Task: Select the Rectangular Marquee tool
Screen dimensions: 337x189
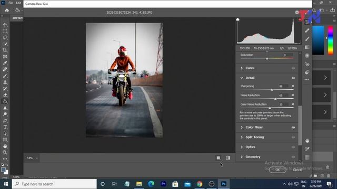Action: point(5,31)
